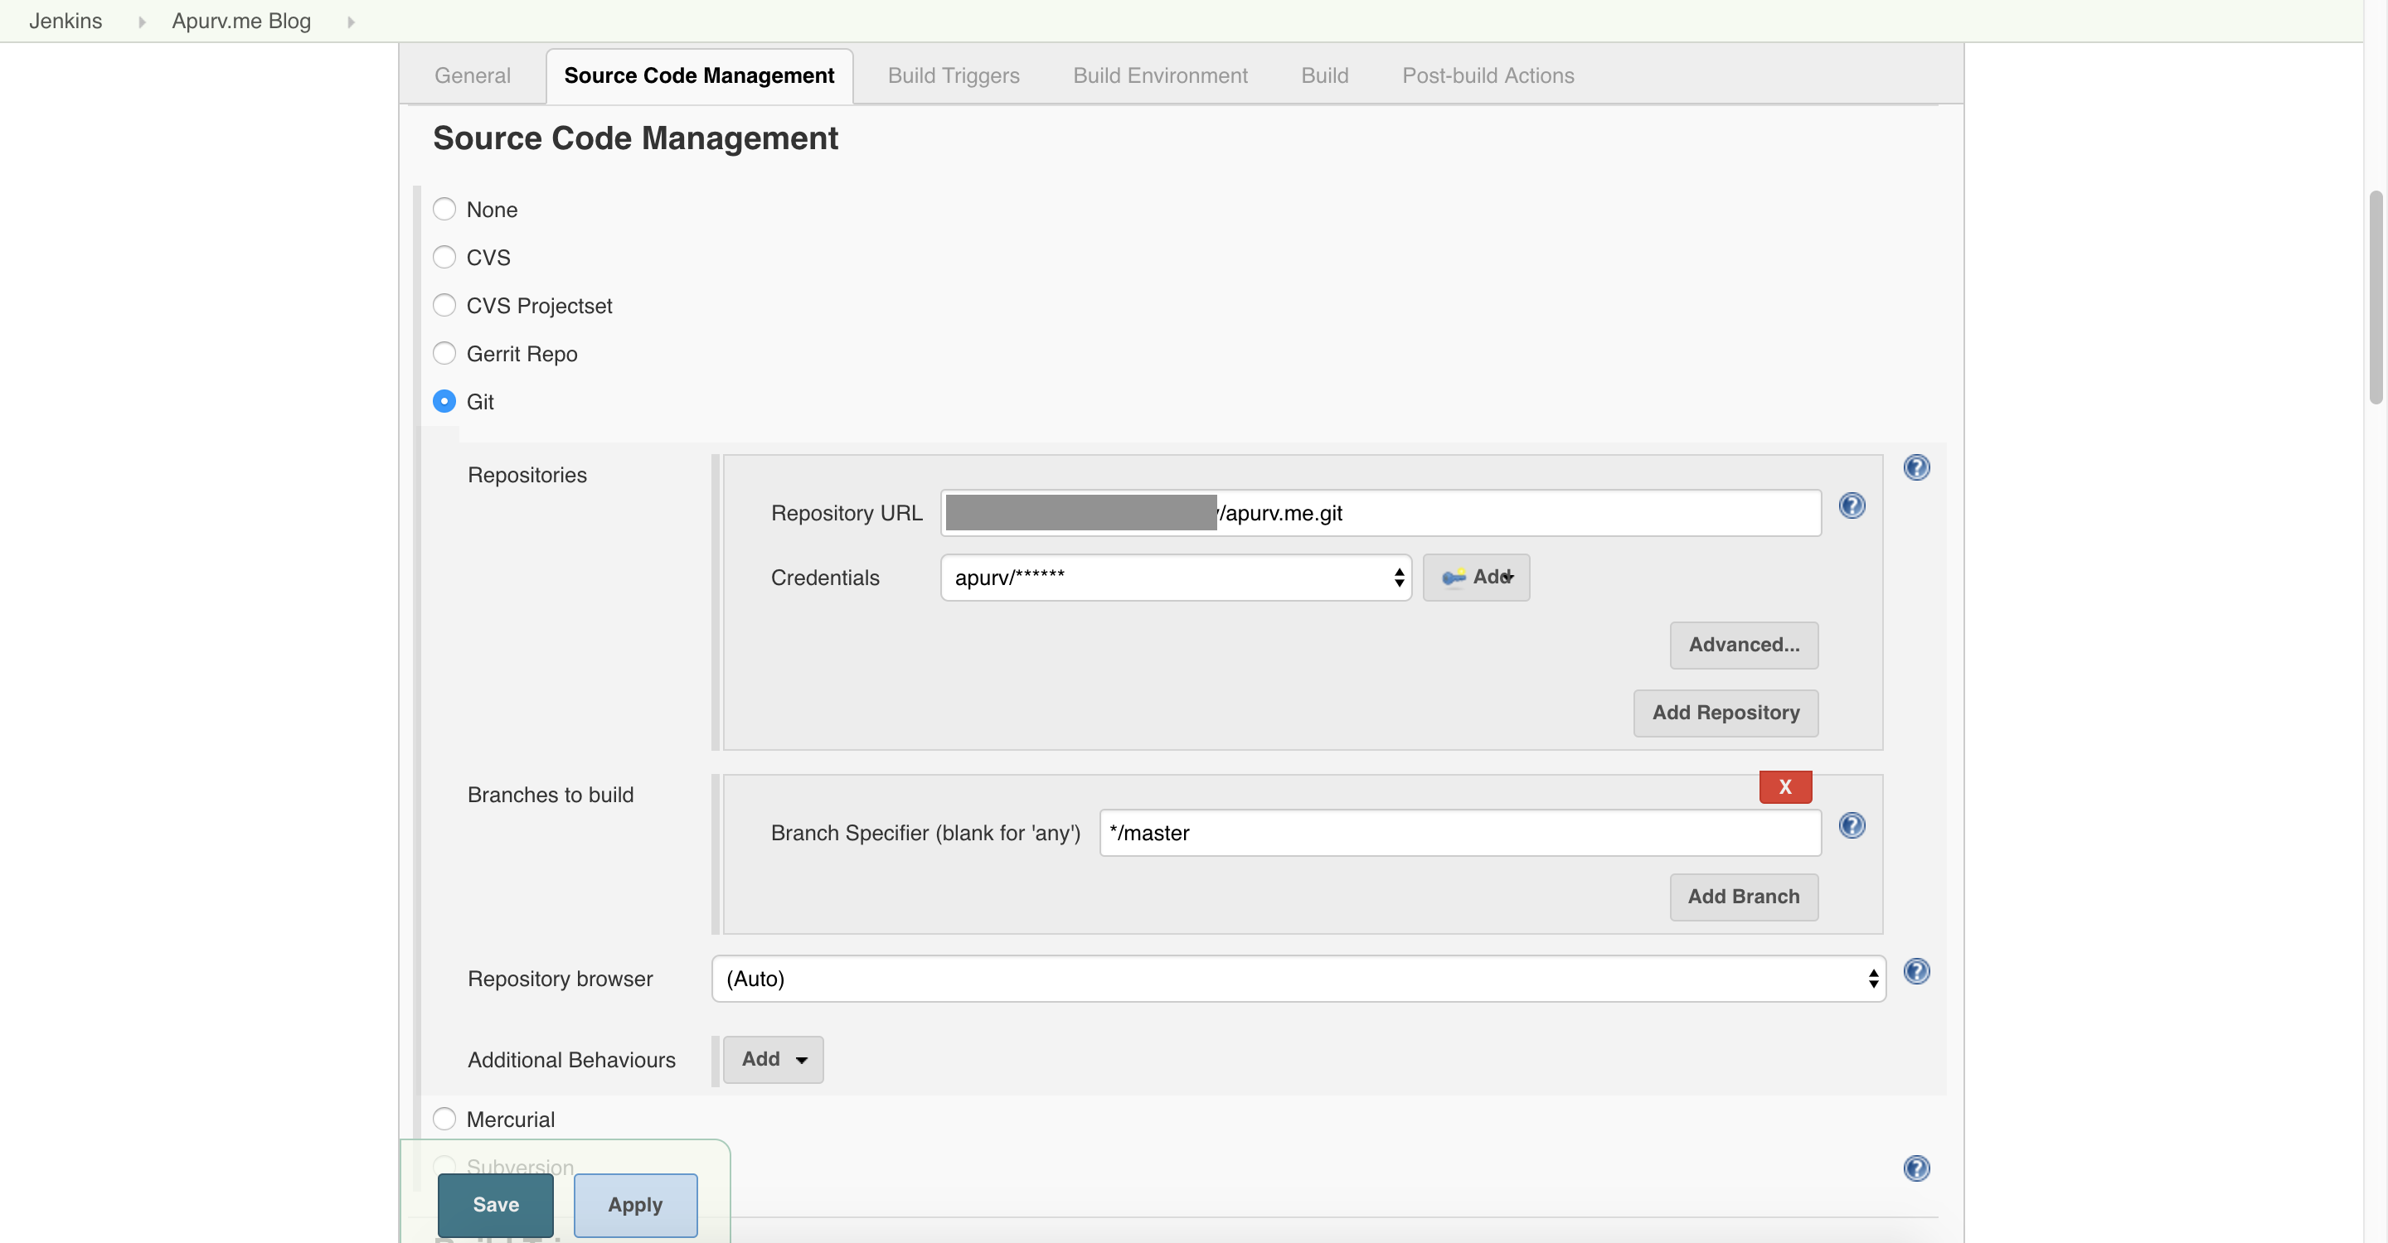Delete branch with red X button
Screen dimensions: 2388x1243
tap(1784, 786)
